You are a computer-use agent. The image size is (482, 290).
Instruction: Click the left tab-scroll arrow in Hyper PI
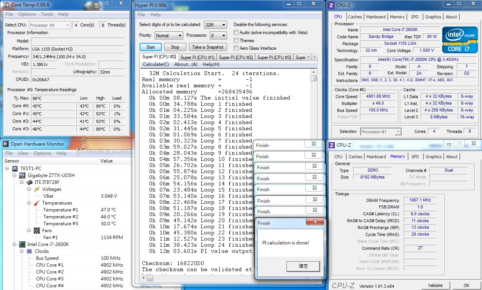pos(309,57)
